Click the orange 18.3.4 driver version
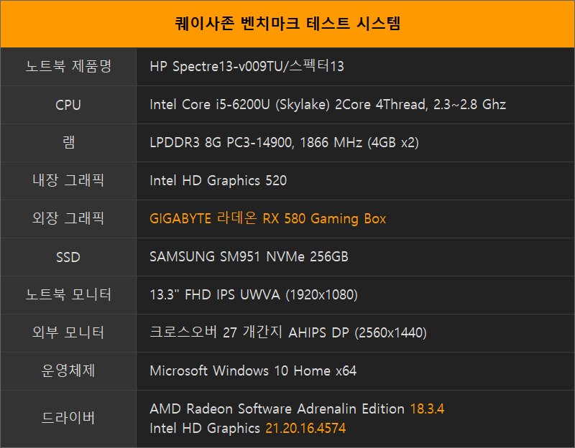Viewport: 575px width, 448px height. 427,409
